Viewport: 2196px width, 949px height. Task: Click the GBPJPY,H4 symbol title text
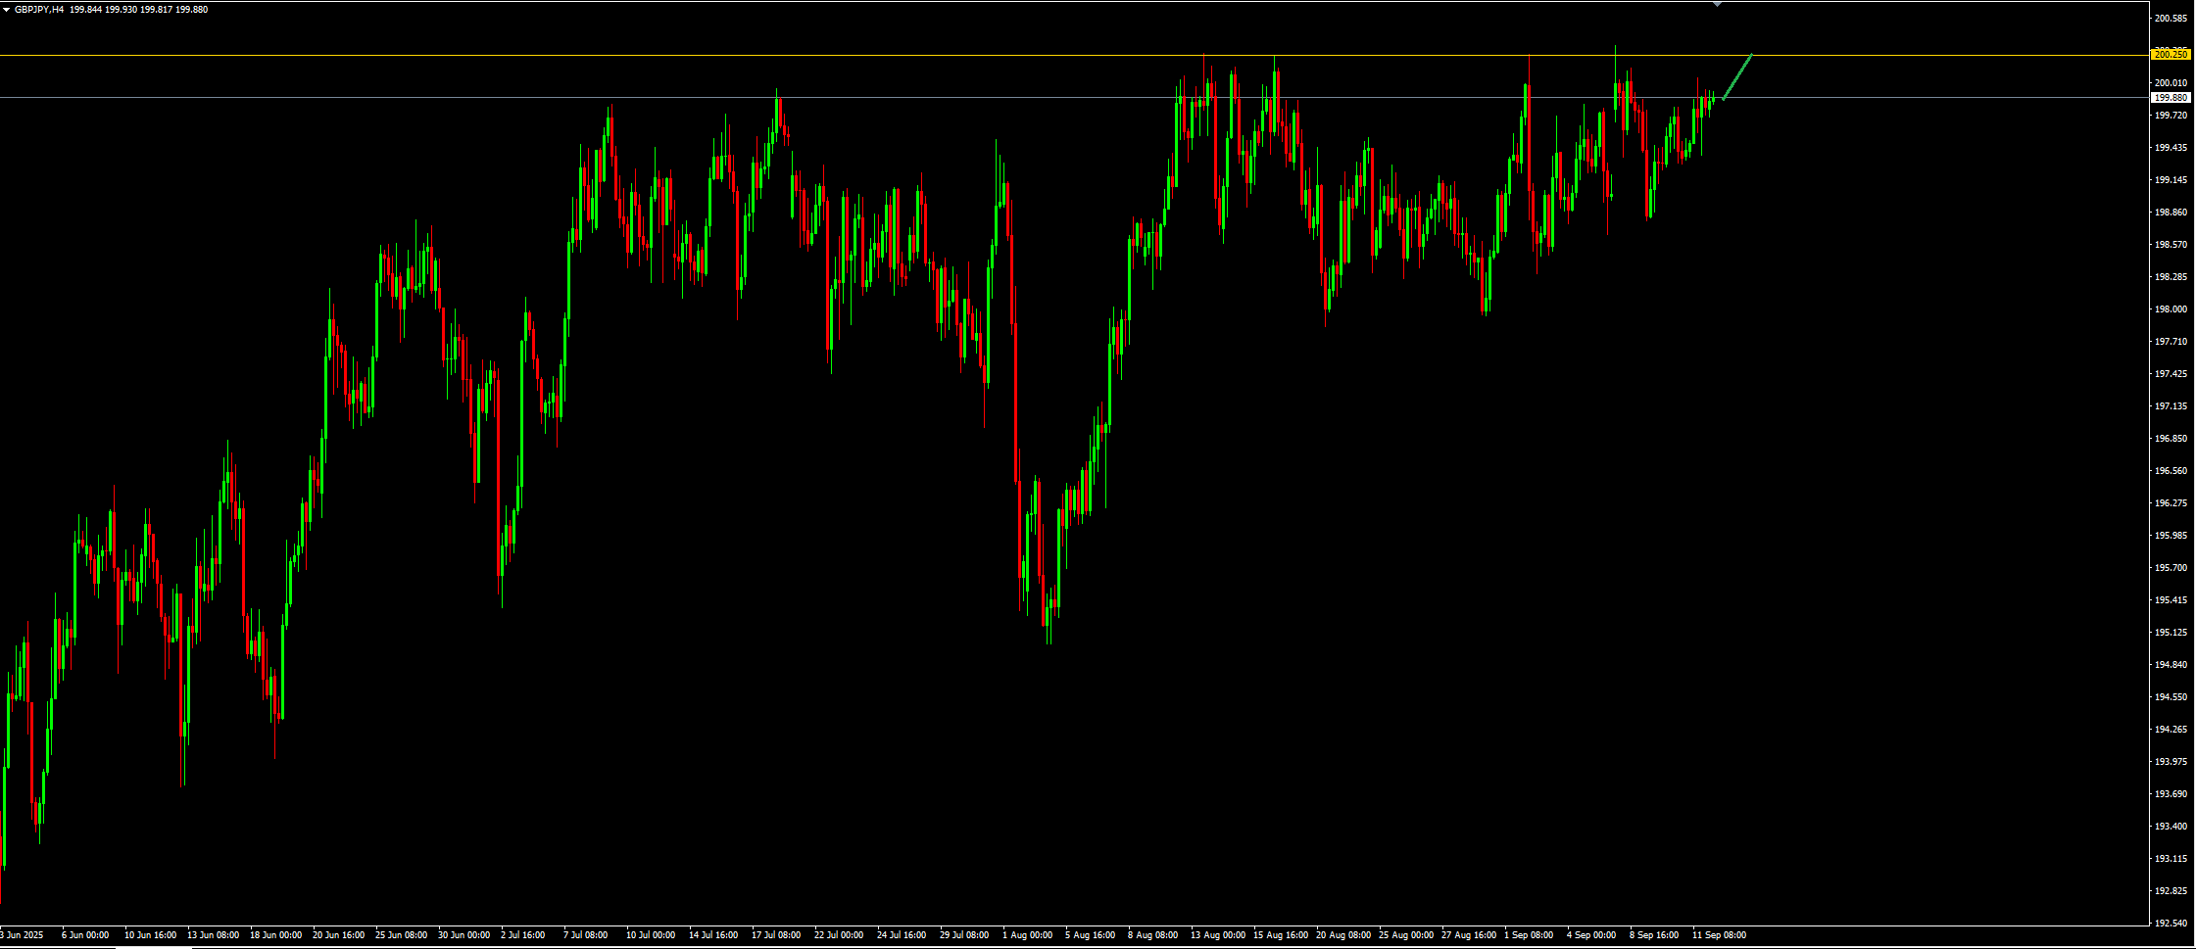click(39, 10)
